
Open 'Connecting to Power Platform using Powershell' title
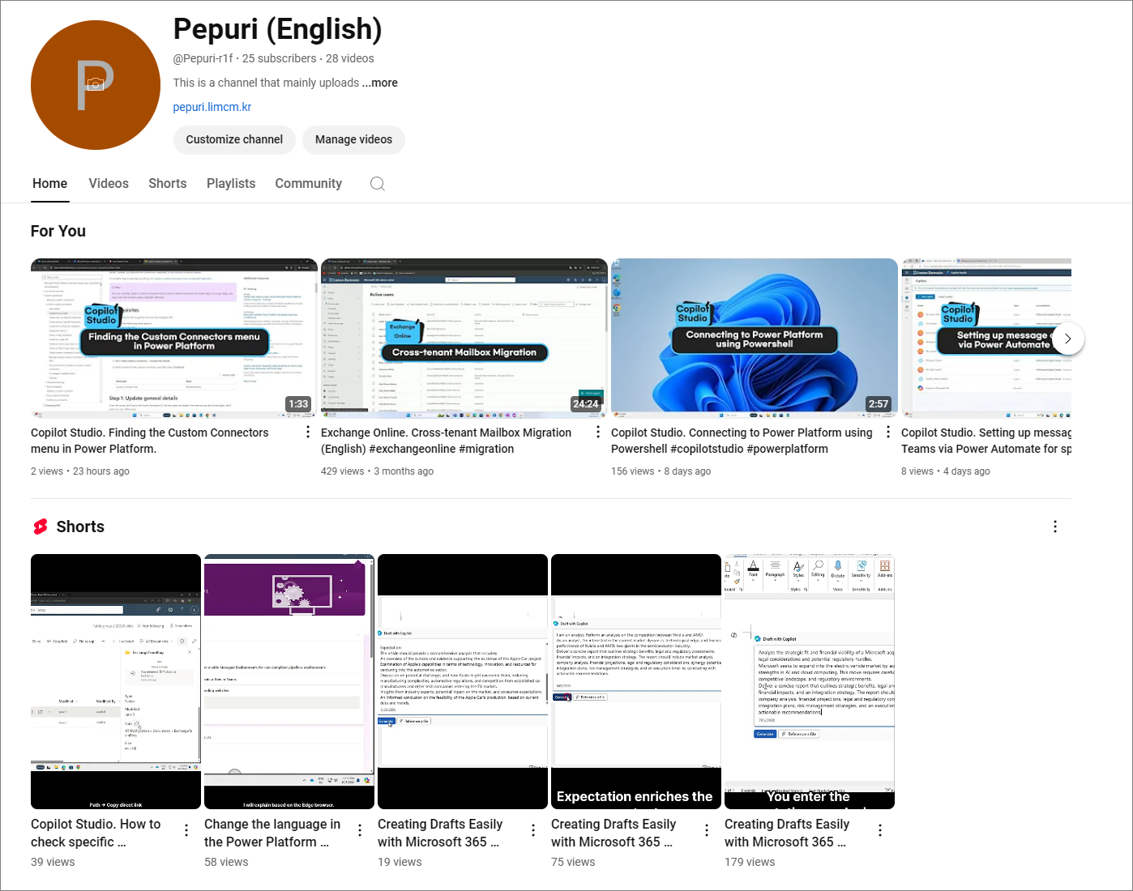click(x=742, y=441)
